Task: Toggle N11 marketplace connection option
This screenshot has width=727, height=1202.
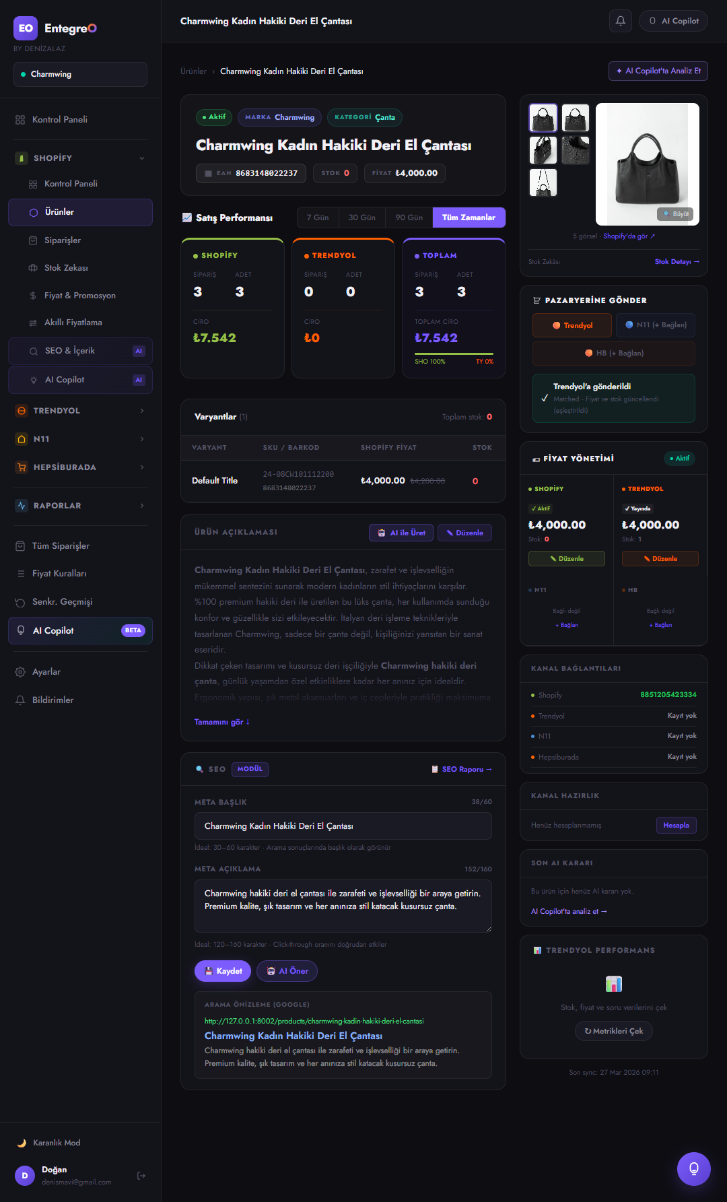Action: pyautogui.click(x=656, y=325)
